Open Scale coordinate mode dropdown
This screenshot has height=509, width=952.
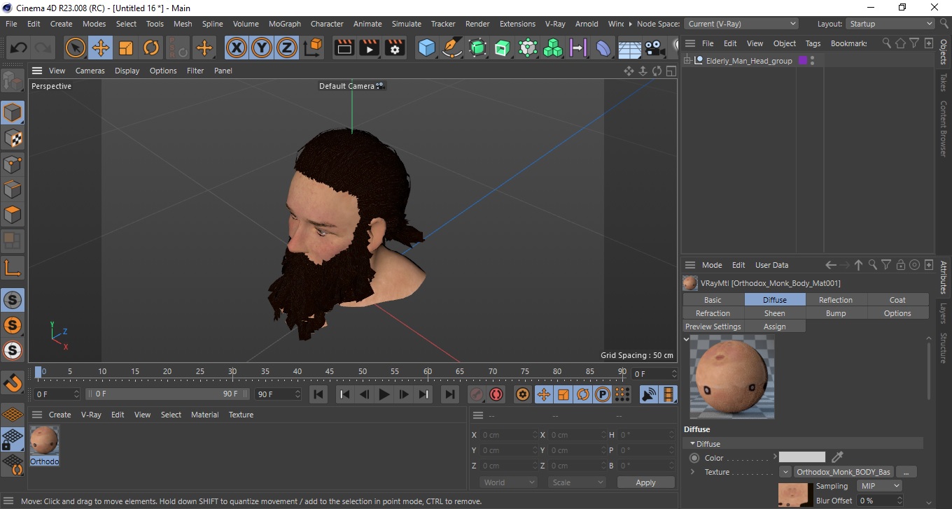pos(577,482)
